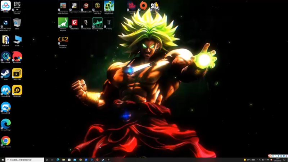The width and height of the screenshot is (288, 162).
Task: Launch Prehistoric Kingdom shortcut
Action: point(63,24)
